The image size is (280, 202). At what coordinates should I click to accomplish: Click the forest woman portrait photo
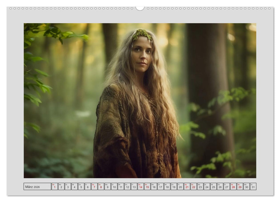coord(140,100)
